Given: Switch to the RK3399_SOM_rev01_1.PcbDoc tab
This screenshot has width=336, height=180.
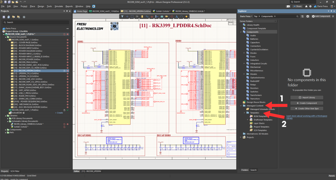Looking at the screenshot, I should tap(104, 11).
